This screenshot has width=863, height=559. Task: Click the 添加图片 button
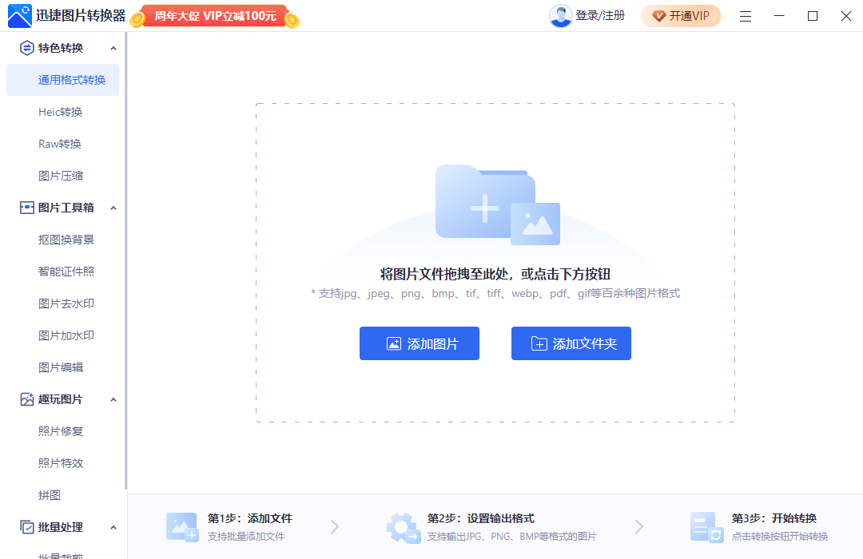(x=419, y=343)
